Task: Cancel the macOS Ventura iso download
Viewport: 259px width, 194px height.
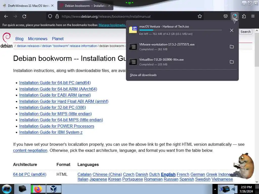Action: click(x=232, y=30)
